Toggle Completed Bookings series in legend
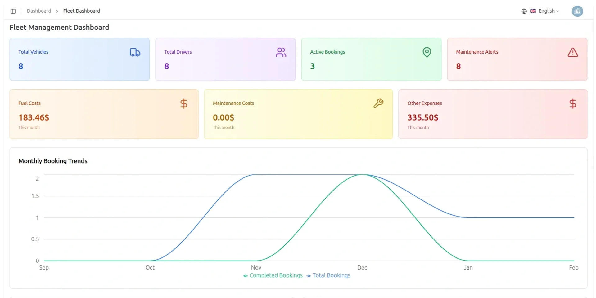The image size is (596, 298). (273, 275)
